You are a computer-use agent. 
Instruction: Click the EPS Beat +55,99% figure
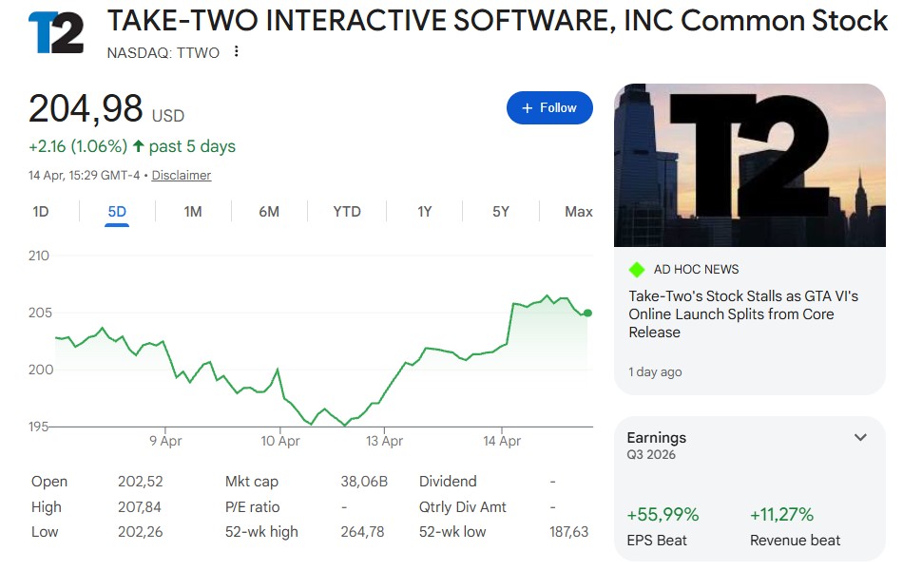[663, 515]
